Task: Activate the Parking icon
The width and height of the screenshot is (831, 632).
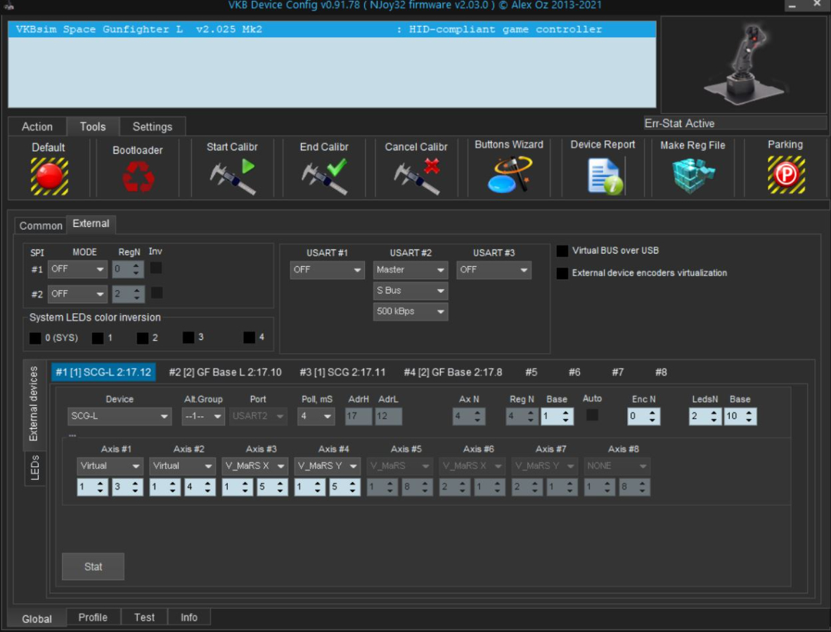Action: coord(785,176)
